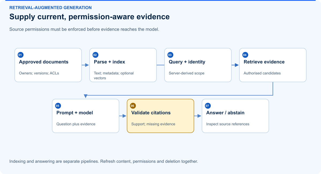Click the 06 step badge
This screenshot has height=174, width=321.
click(133, 106)
